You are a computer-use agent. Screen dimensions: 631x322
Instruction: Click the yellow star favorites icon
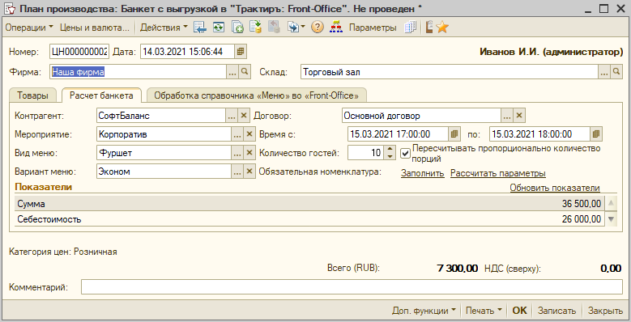441,28
